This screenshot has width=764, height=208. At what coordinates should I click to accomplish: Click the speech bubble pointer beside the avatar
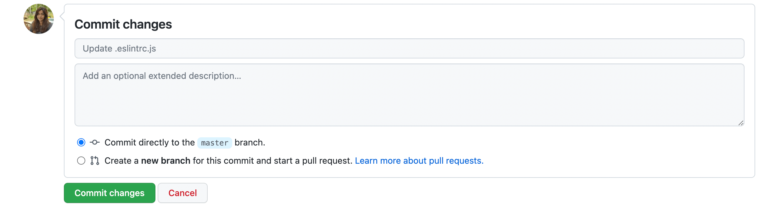[62, 16]
